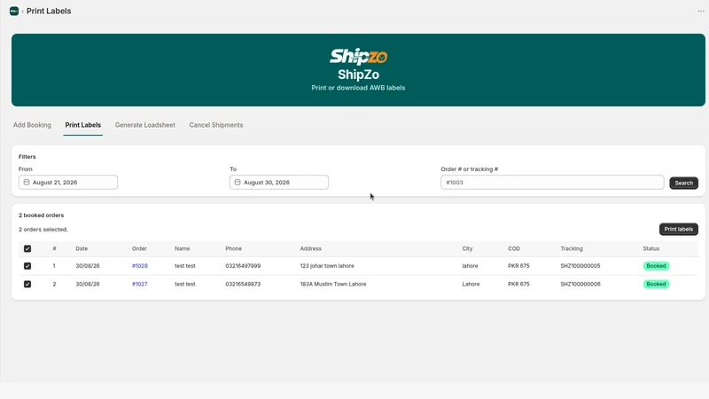
Task: Click the Search button
Action: (x=683, y=183)
